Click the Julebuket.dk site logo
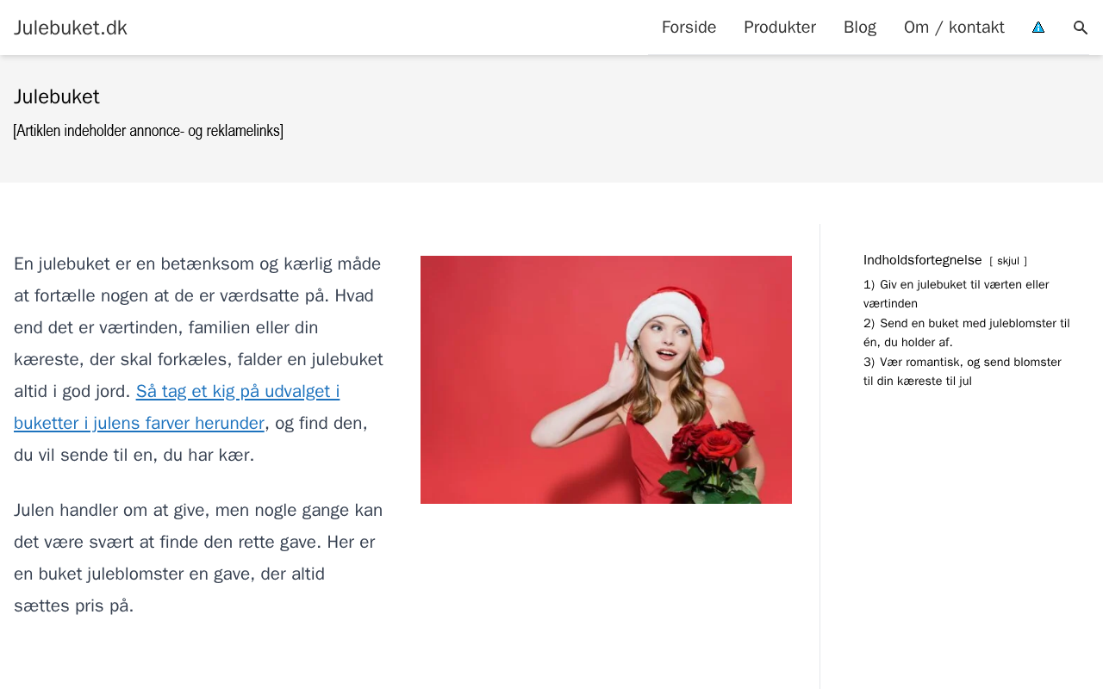Image resolution: width=1103 pixels, height=689 pixels. click(x=71, y=28)
